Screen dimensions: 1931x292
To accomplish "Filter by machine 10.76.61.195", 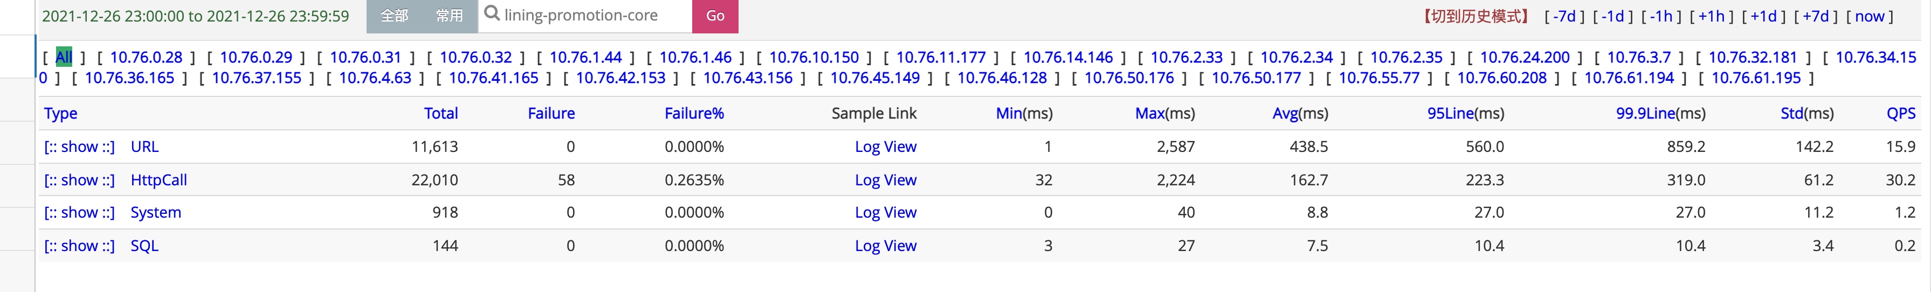I will point(1756,78).
